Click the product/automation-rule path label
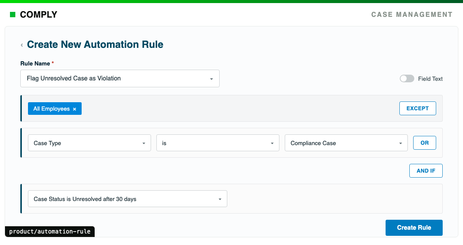This screenshot has height=245, width=463. [50, 232]
